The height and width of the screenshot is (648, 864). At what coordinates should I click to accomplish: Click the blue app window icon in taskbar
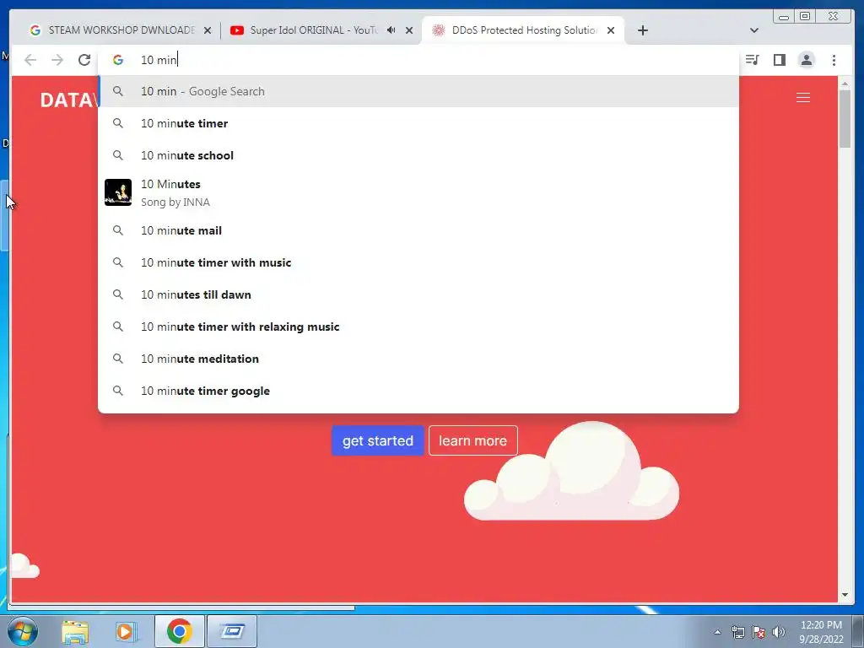[x=232, y=631]
